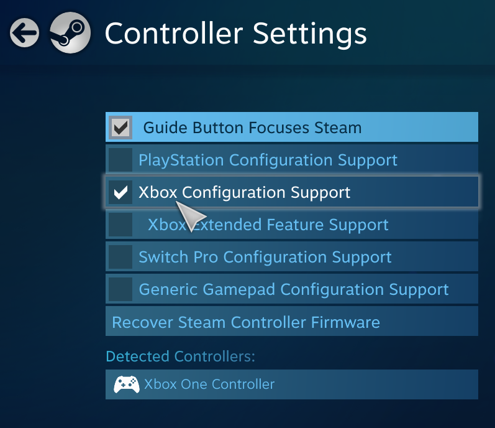
Task: Click the Controller Settings page title
Action: click(x=235, y=33)
